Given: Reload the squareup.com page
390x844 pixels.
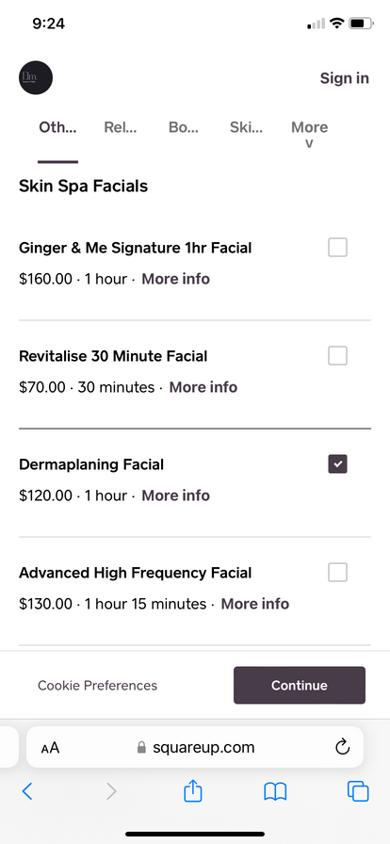Looking at the screenshot, I should click(343, 747).
